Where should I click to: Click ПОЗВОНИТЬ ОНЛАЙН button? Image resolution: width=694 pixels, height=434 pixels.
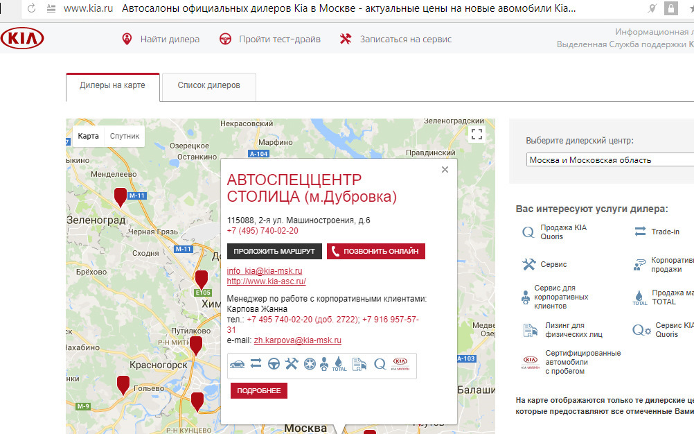(x=376, y=251)
